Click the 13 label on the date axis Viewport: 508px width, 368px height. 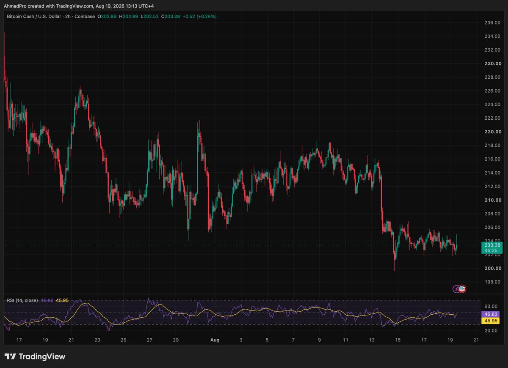point(372,340)
